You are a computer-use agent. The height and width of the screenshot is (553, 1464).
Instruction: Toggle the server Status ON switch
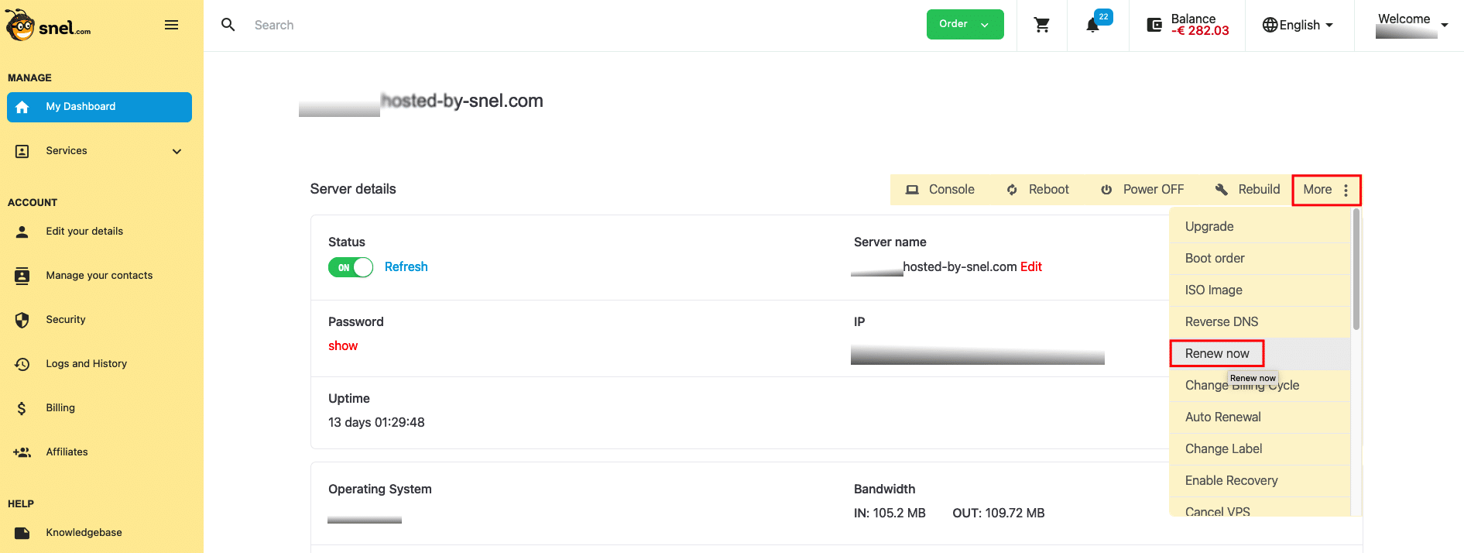pyautogui.click(x=351, y=267)
